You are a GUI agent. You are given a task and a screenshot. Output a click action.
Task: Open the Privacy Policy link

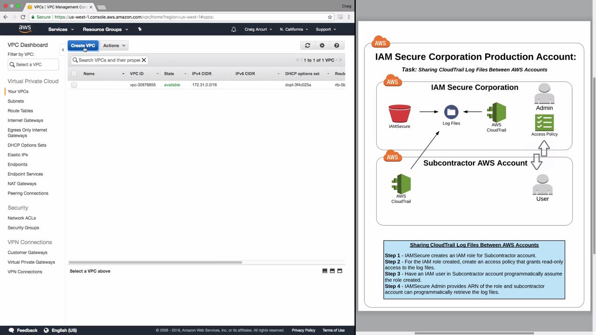click(304, 330)
